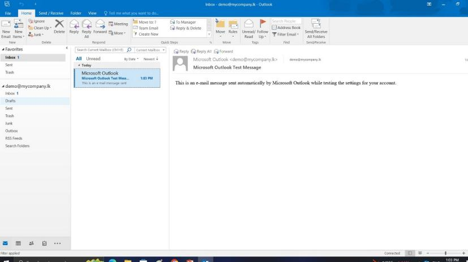This screenshot has height=262, width=468.
Task: Switch to the Folder tab
Action: [x=76, y=13]
